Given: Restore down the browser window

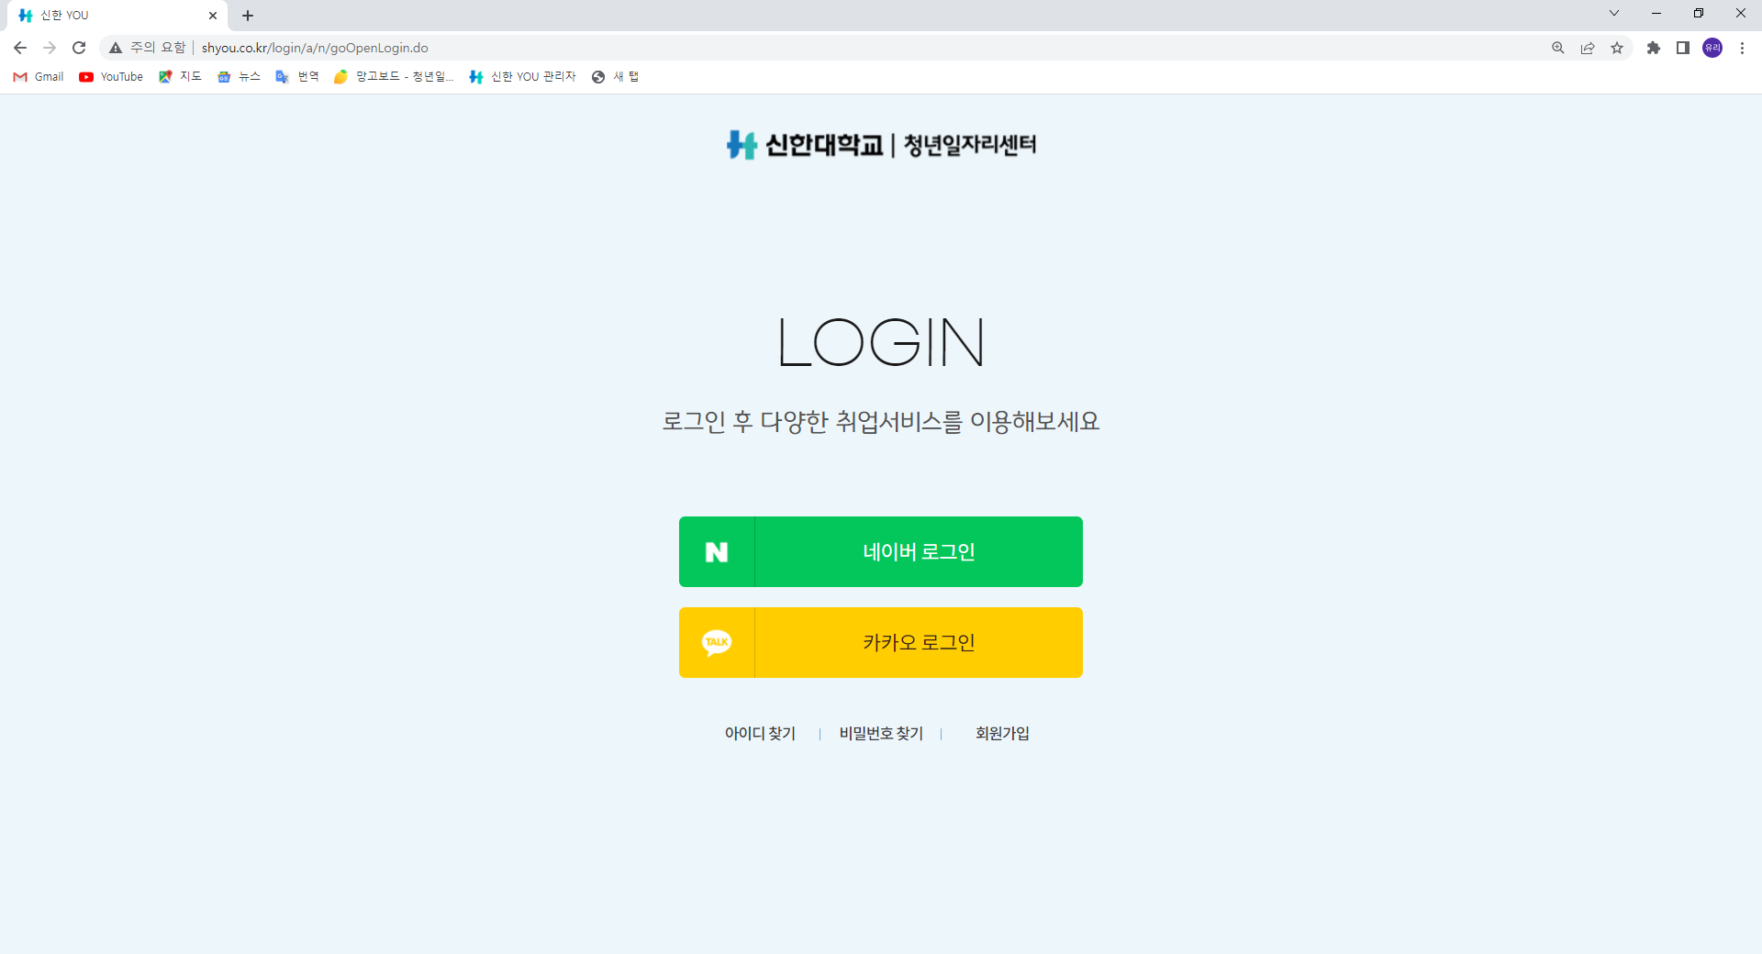Looking at the screenshot, I should pos(1699,13).
